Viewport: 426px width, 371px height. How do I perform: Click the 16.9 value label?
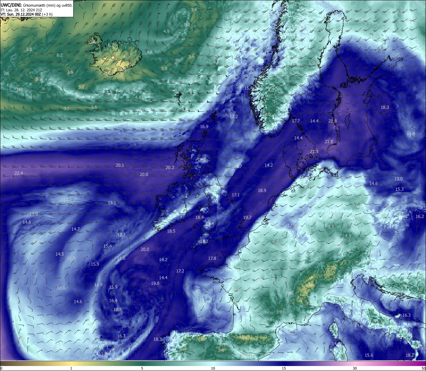tap(204, 126)
